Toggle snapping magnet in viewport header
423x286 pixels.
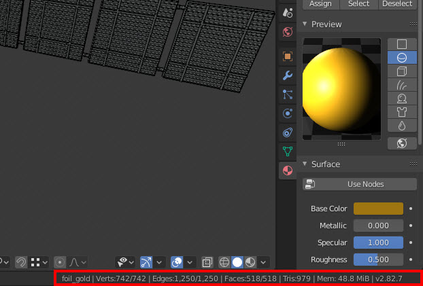(x=21, y=262)
